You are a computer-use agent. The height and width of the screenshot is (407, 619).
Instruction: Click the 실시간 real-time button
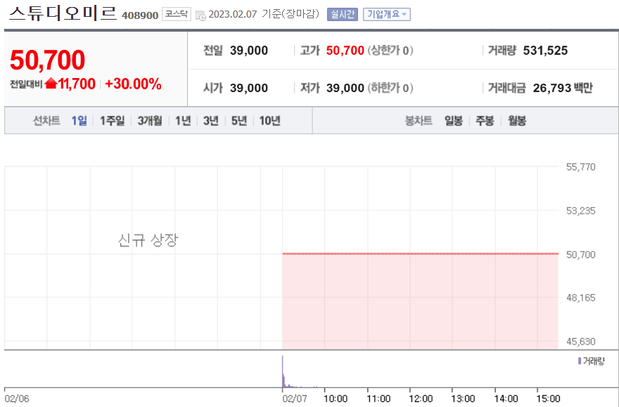pyautogui.click(x=343, y=15)
